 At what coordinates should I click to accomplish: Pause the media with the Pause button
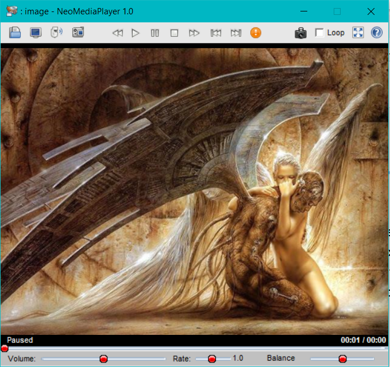[155, 33]
